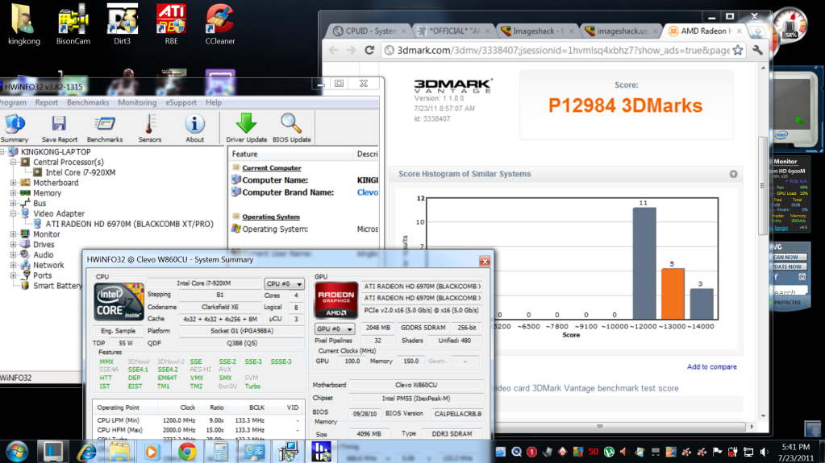Click the clock in the system tray
Image resolution: width=825 pixels, height=463 pixels.
(x=795, y=452)
